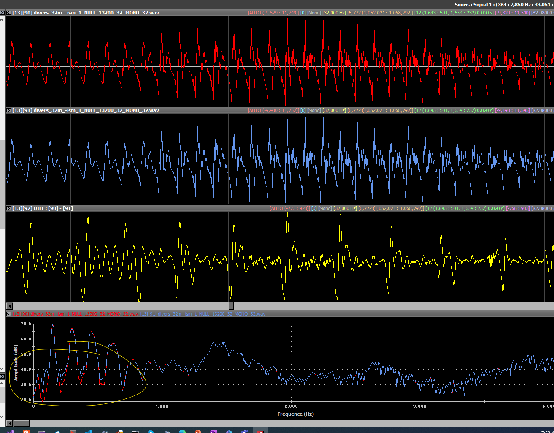Click the panel icon beside the [13][91] waveform title
Image resolution: width=554 pixels, height=433 pixels.
tap(8, 110)
